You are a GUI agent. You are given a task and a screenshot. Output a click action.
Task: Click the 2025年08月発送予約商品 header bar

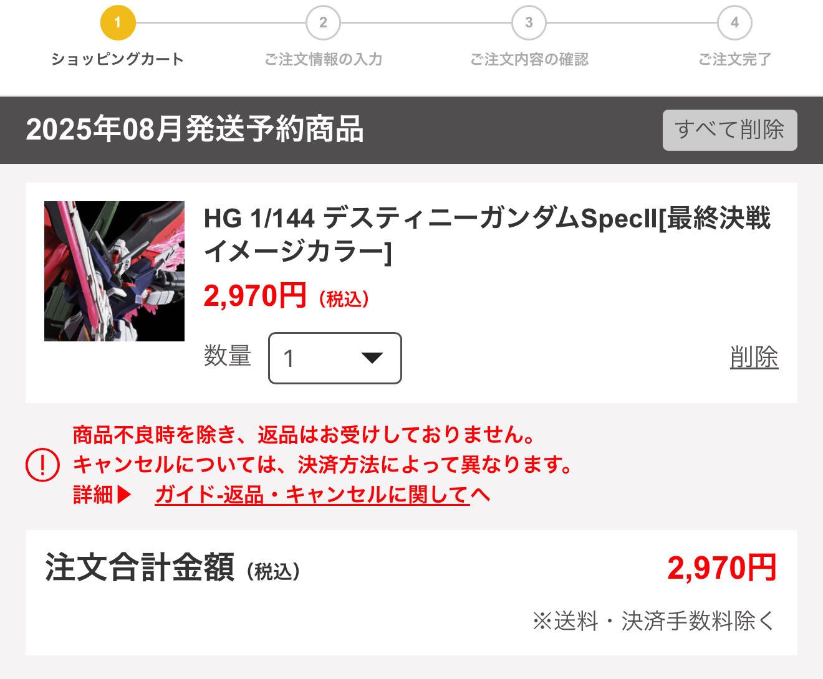(x=412, y=130)
